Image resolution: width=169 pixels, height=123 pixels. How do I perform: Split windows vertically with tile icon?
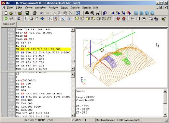point(138,18)
